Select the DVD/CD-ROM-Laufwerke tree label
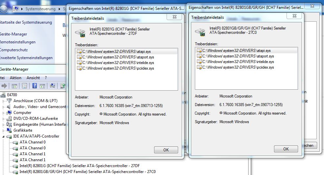This screenshot has width=324, height=175. pyautogui.click(x=35, y=119)
